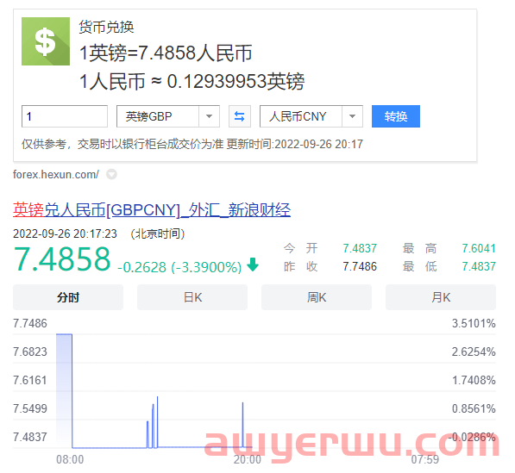Screen dimensions: 515x473
Task: Click the amount input field containing 1
Action: point(65,116)
